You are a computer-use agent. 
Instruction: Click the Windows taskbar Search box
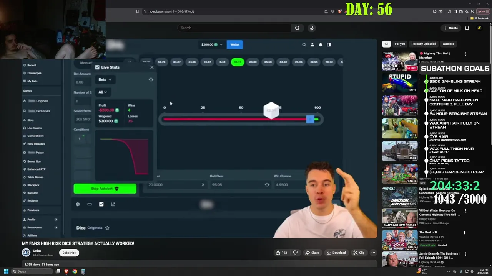(32, 271)
